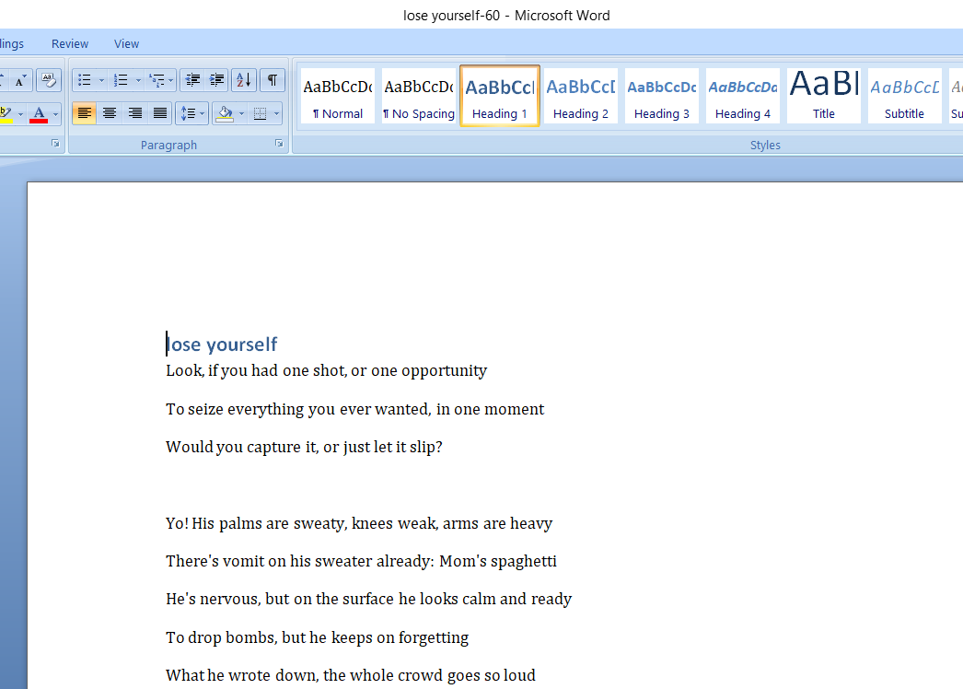Click the Shrink Font icon
Image resolution: width=963 pixels, height=689 pixels.
20,80
